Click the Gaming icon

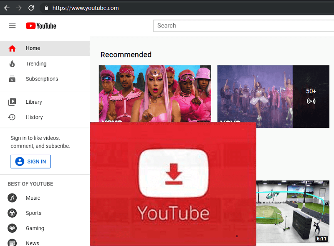(12, 228)
